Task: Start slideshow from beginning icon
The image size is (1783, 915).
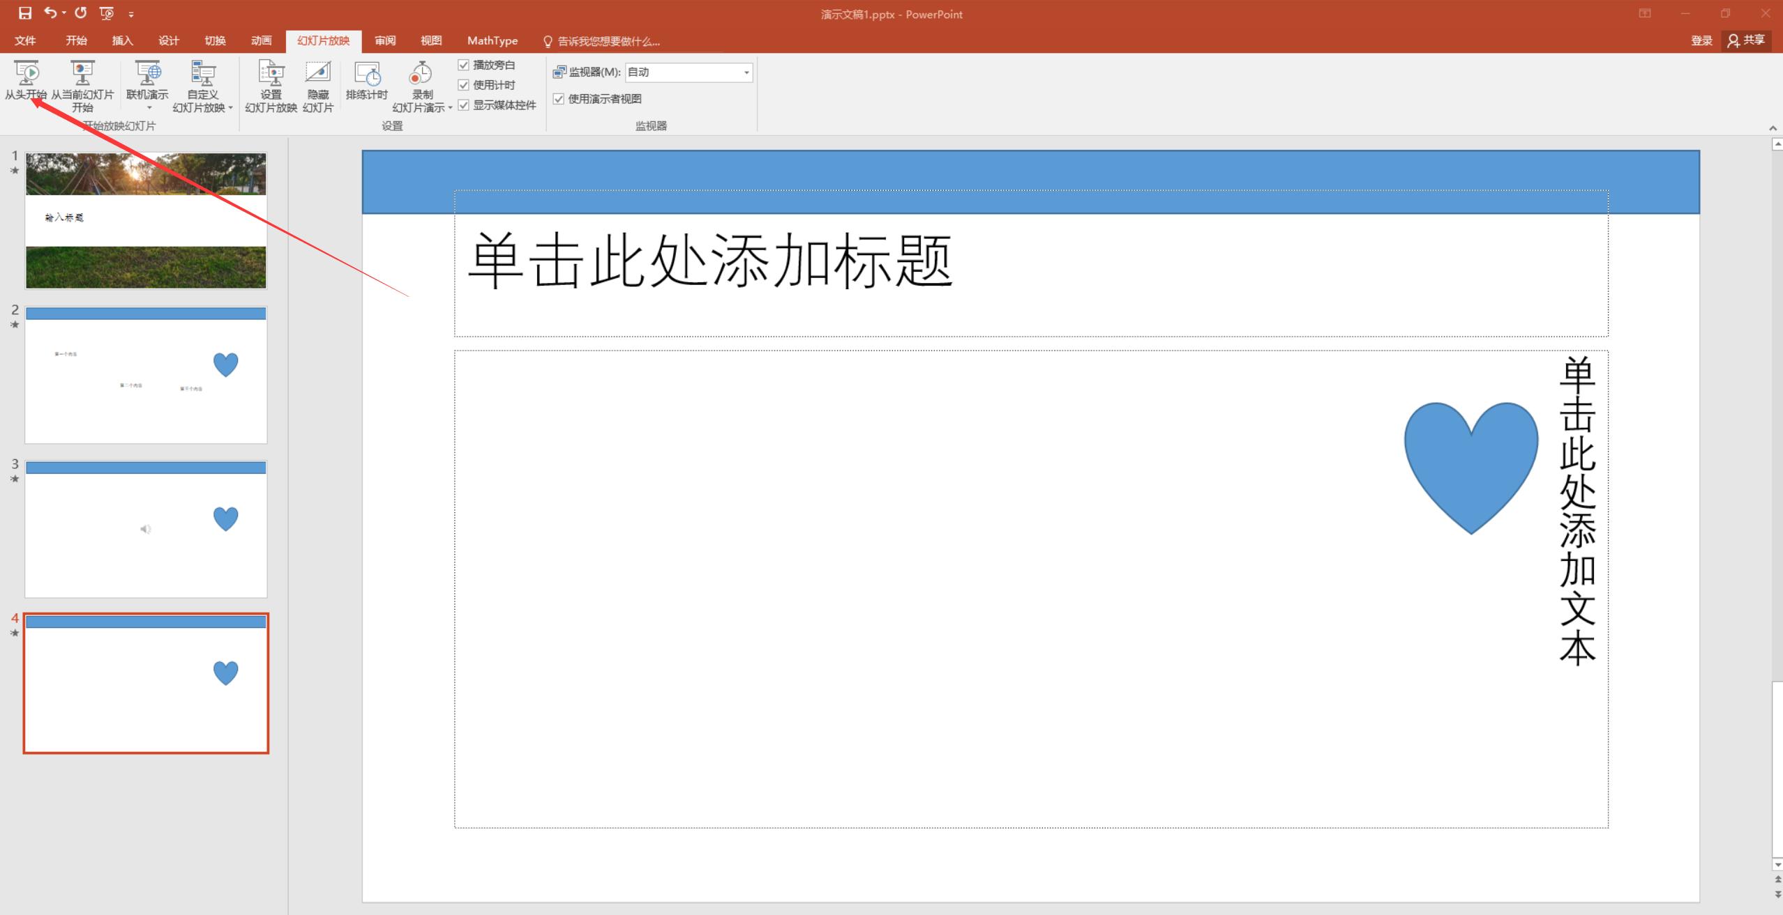Action: tap(26, 72)
